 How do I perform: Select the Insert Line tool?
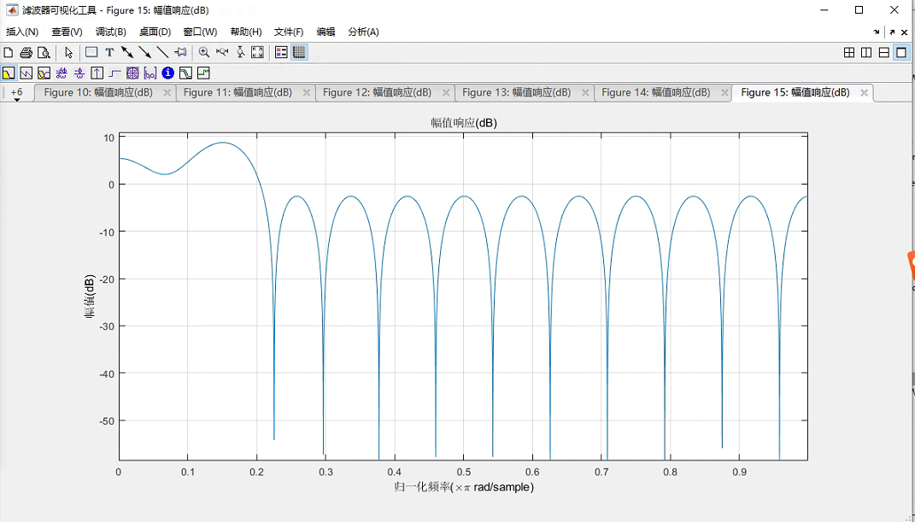(x=163, y=52)
